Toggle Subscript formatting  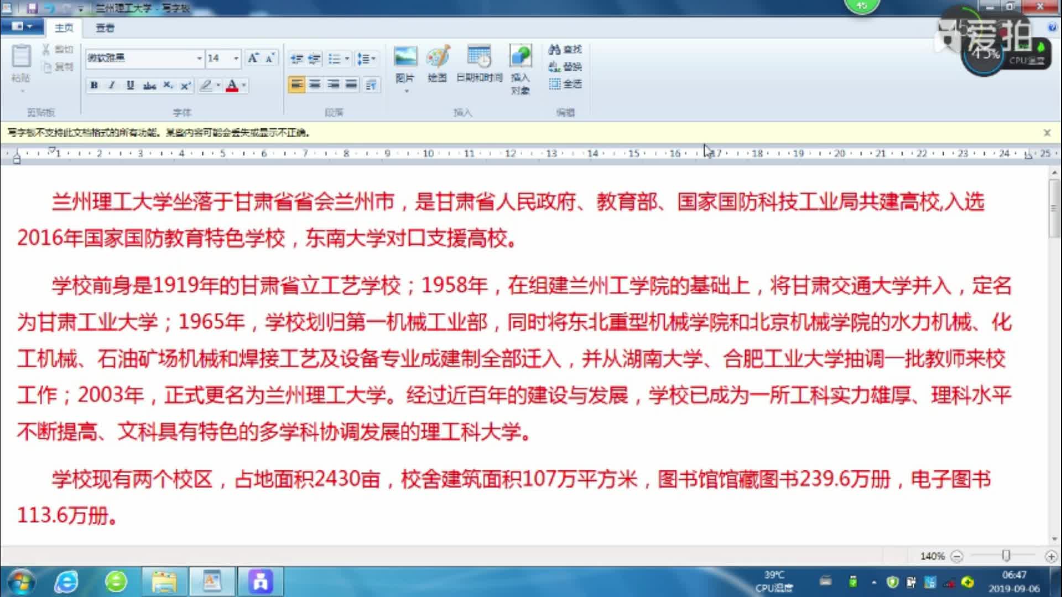tap(168, 85)
